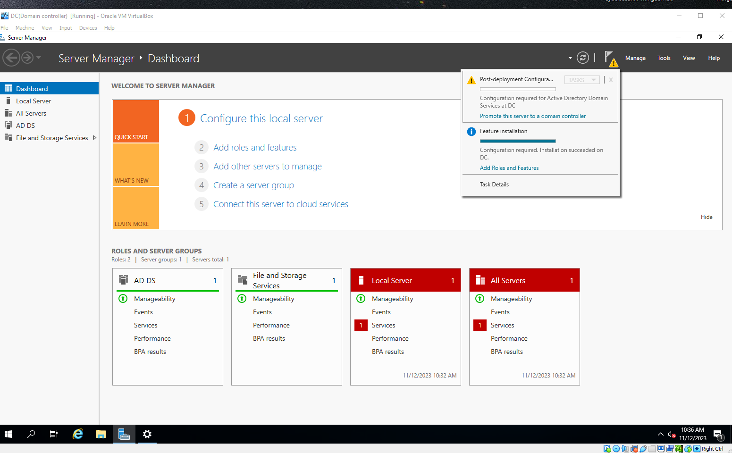Click AD DS Manageability status icon
The image size is (732, 453).
[123, 299]
